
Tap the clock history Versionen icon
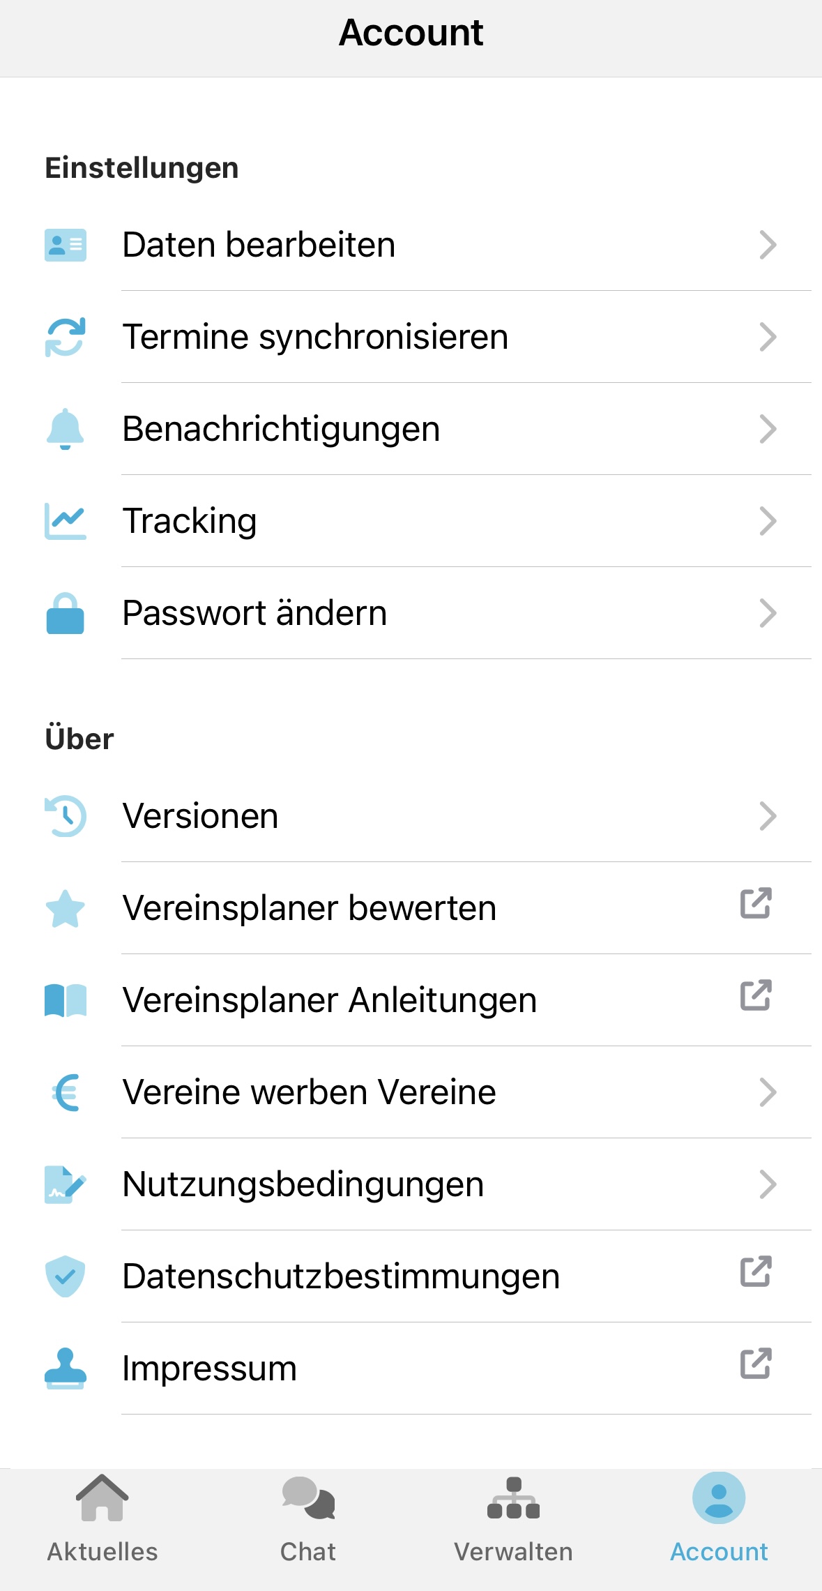[66, 816]
